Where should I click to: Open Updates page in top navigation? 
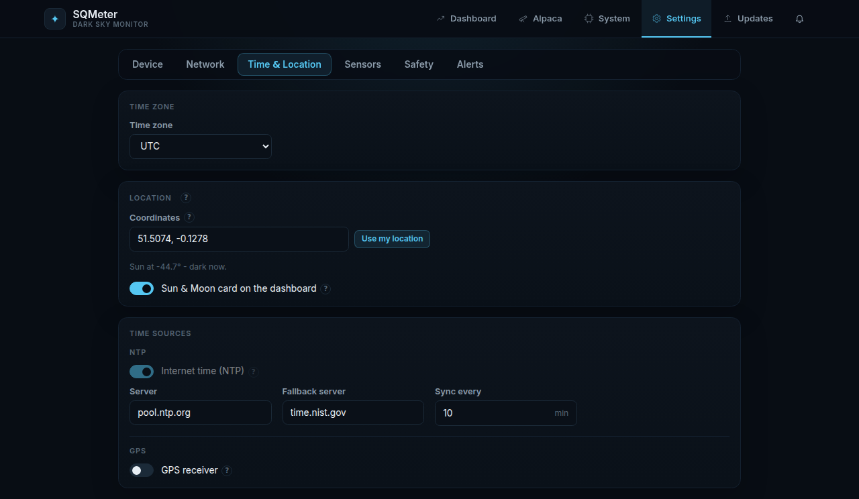pos(748,19)
